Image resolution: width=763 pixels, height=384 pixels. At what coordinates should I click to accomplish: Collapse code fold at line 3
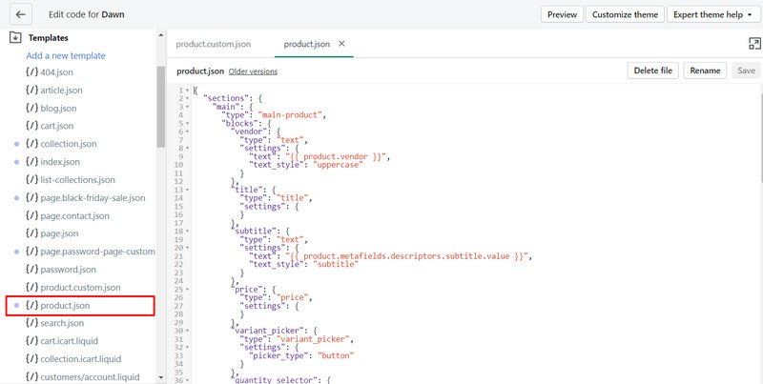188,107
